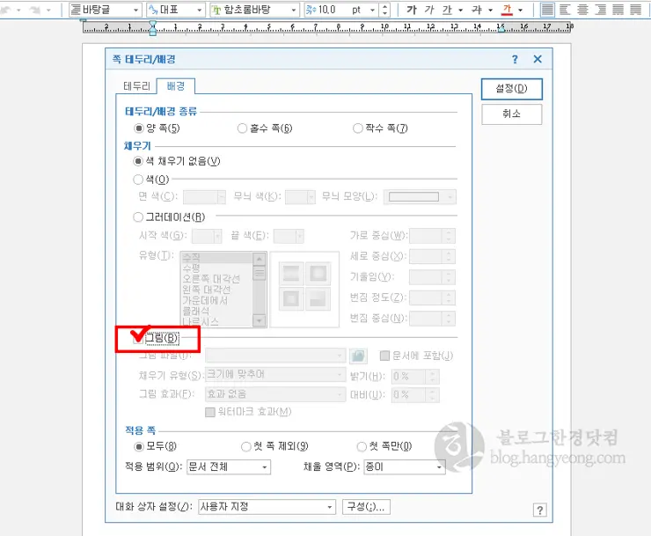Select the 첫 쪽 제외(9) radio button
651x536 pixels.
(x=245, y=447)
